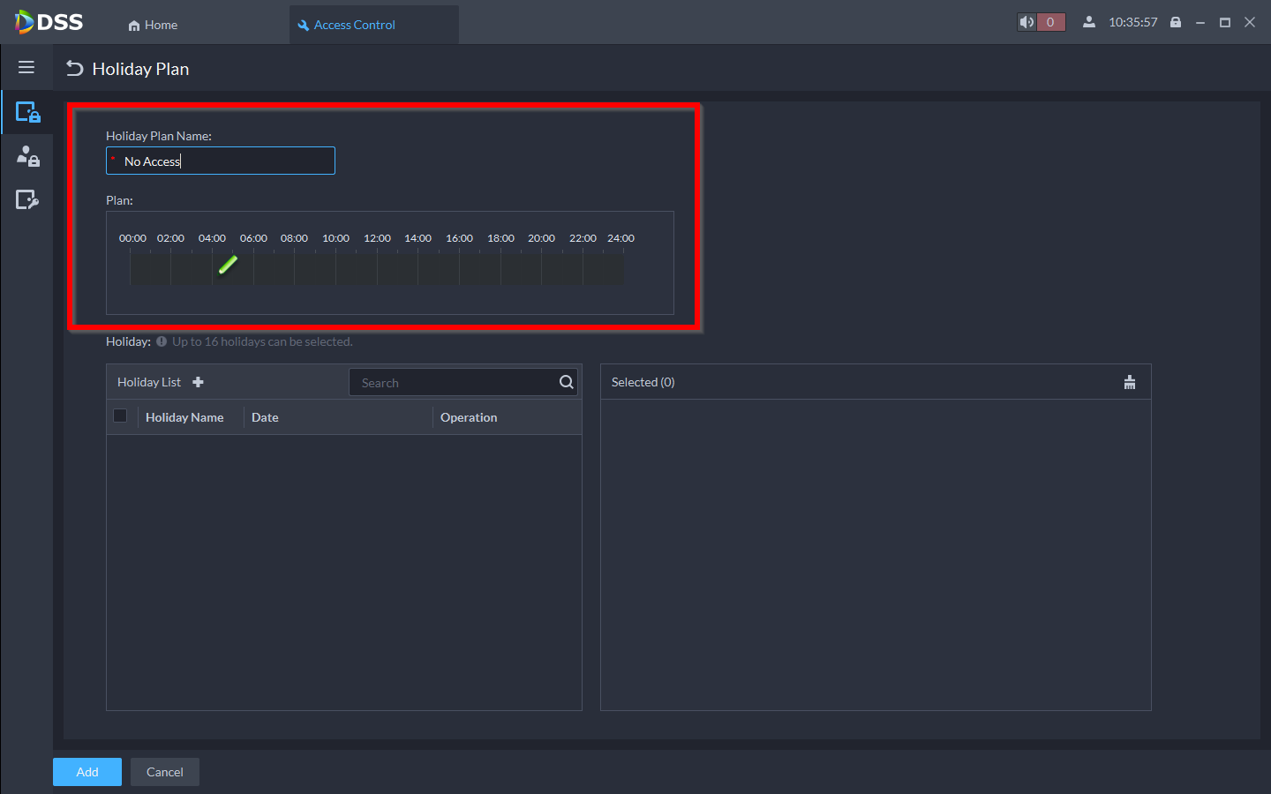The height and width of the screenshot is (794, 1271).
Task: Open the hamburger navigation menu
Action: pyautogui.click(x=26, y=68)
